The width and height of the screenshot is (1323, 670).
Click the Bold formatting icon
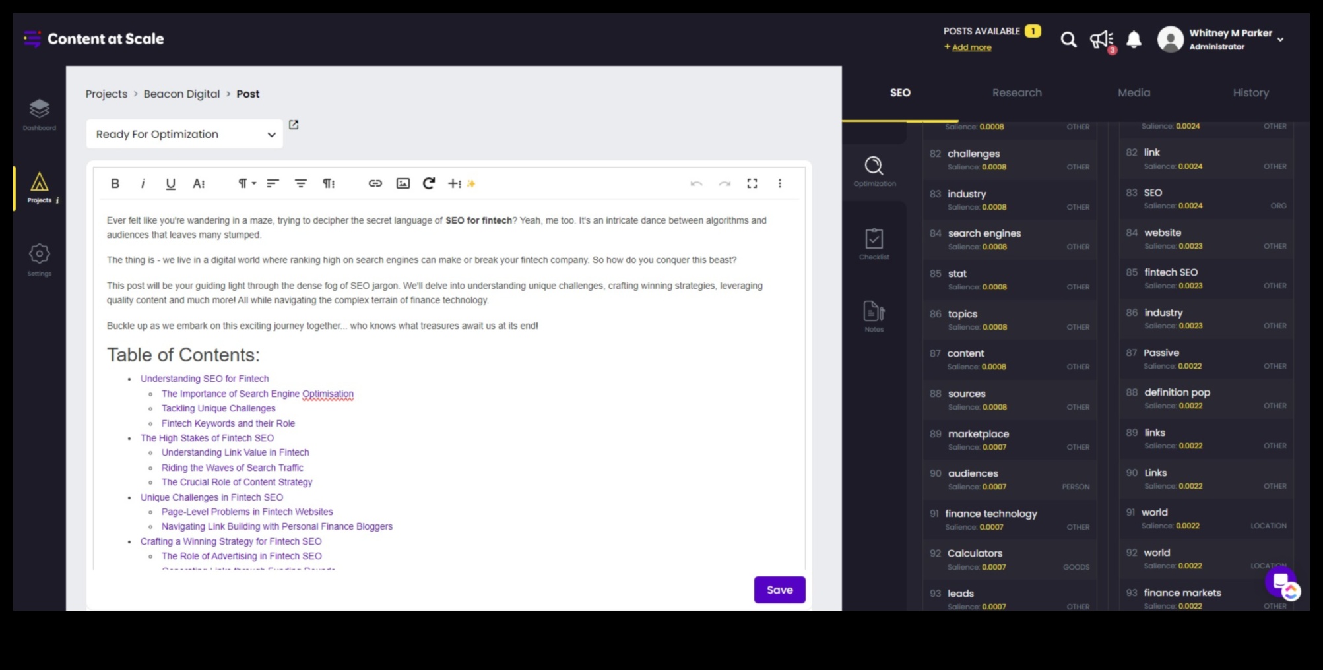tap(115, 184)
